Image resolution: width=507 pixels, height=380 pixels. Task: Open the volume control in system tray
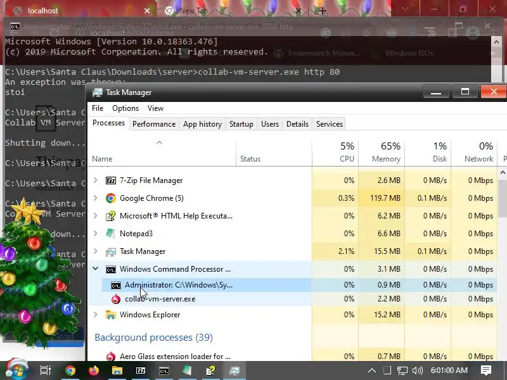tap(418, 370)
